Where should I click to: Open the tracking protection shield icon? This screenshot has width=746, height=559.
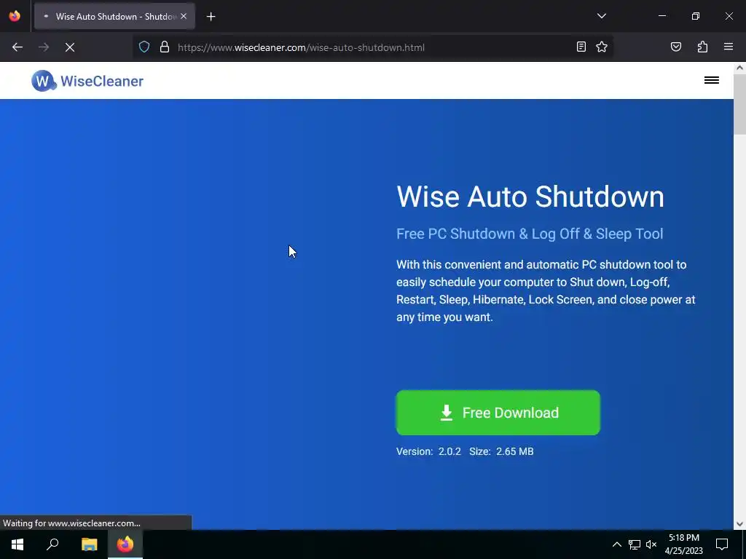(x=144, y=47)
